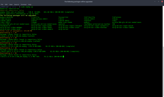Click the 'Total size of package(s)' line
This screenshot has width=164, height=97.
pos(16,31)
